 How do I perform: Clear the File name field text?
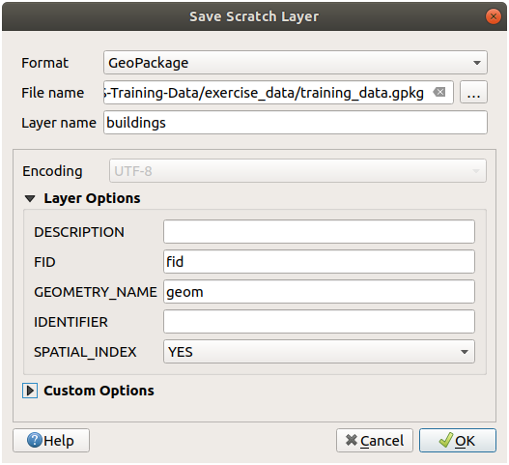click(439, 92)
